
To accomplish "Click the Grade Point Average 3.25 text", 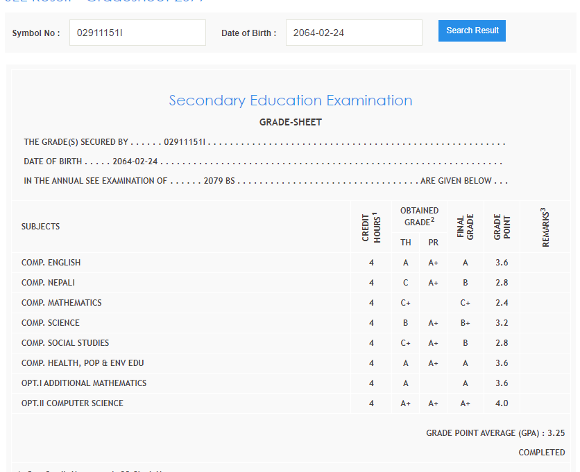I will pos(495,433).
